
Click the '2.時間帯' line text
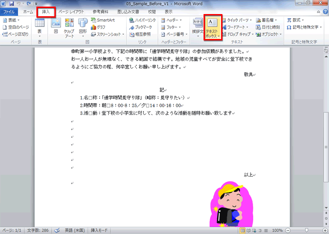tap(132, 105)
